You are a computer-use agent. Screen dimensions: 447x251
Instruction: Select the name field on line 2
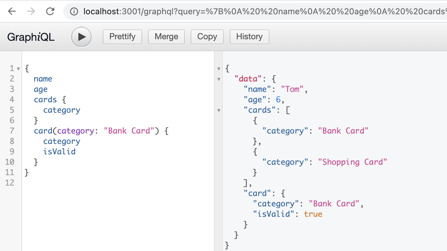[x=43, y=79]
